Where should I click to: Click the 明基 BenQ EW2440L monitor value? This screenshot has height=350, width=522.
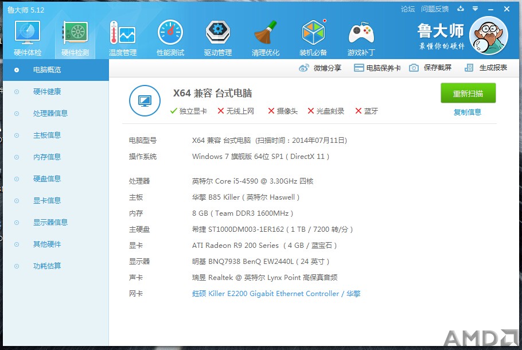(260, 262)
